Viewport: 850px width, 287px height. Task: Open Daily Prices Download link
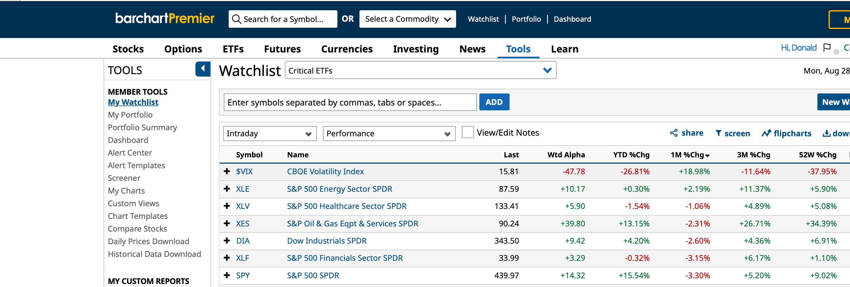click(x=148, y=241)
